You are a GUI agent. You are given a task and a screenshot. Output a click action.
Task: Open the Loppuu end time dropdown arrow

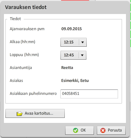[82, 55]
